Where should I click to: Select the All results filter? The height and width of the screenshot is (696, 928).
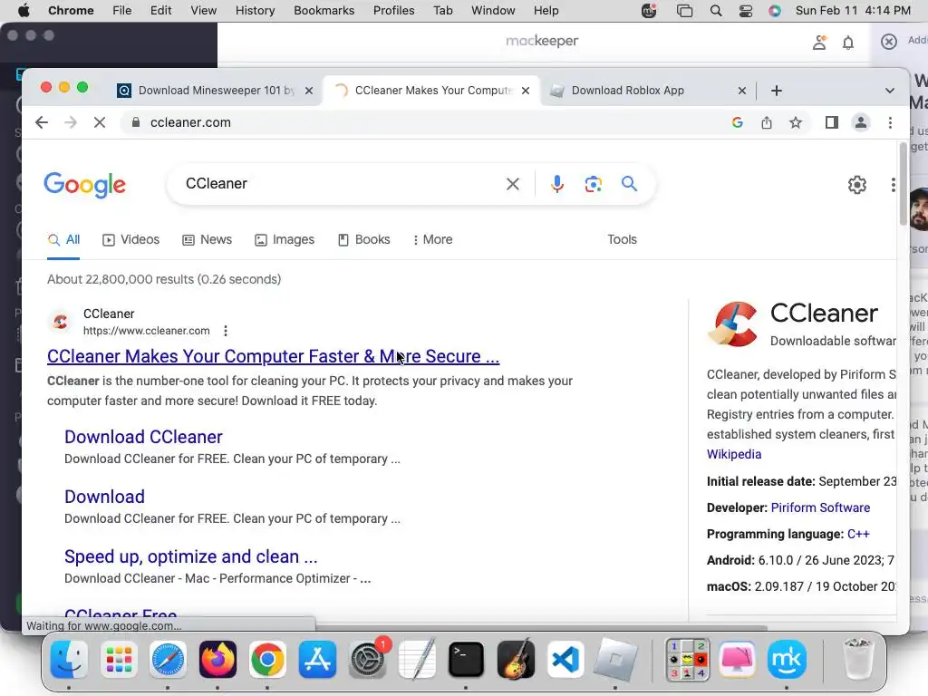coord(63,239)
